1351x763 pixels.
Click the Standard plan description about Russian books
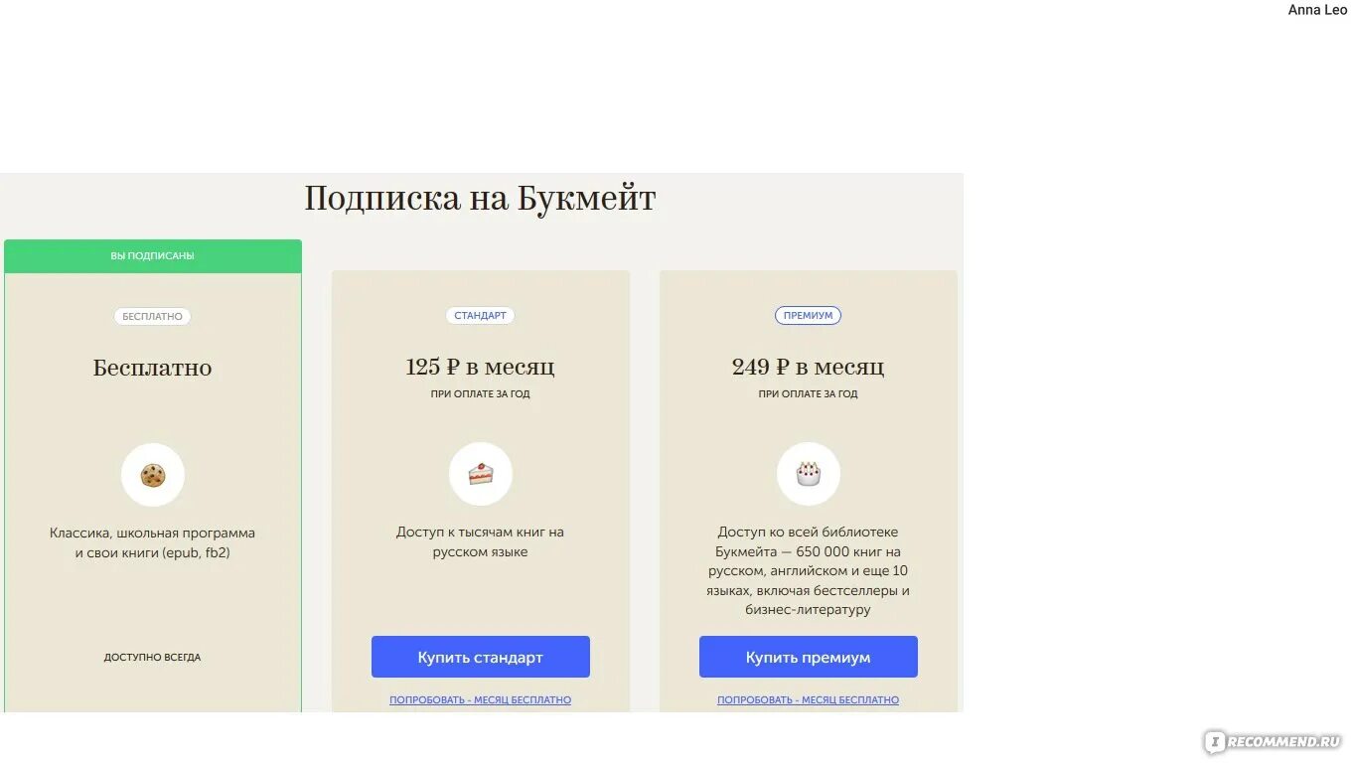(481, 542)
